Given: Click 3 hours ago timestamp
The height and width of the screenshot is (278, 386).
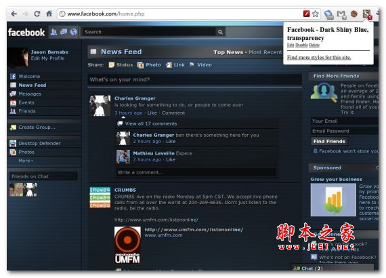Looking at the screenshot, I should click(x=129, y=113).
